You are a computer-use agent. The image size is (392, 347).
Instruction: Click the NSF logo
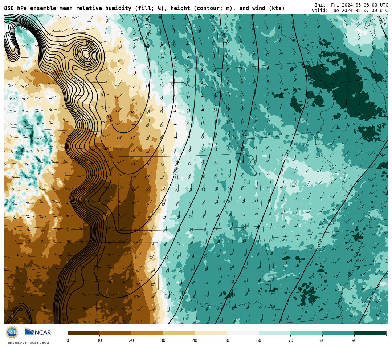(x=12, y=332)
